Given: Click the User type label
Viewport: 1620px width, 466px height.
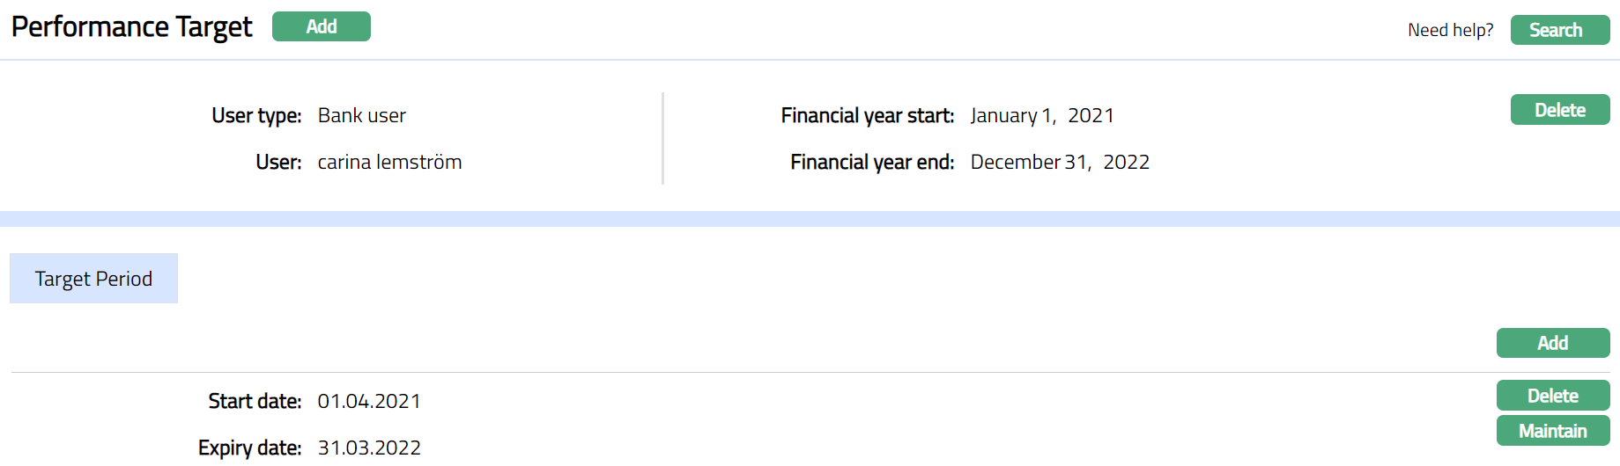Looking at the screenshot, I should (256, 115).
